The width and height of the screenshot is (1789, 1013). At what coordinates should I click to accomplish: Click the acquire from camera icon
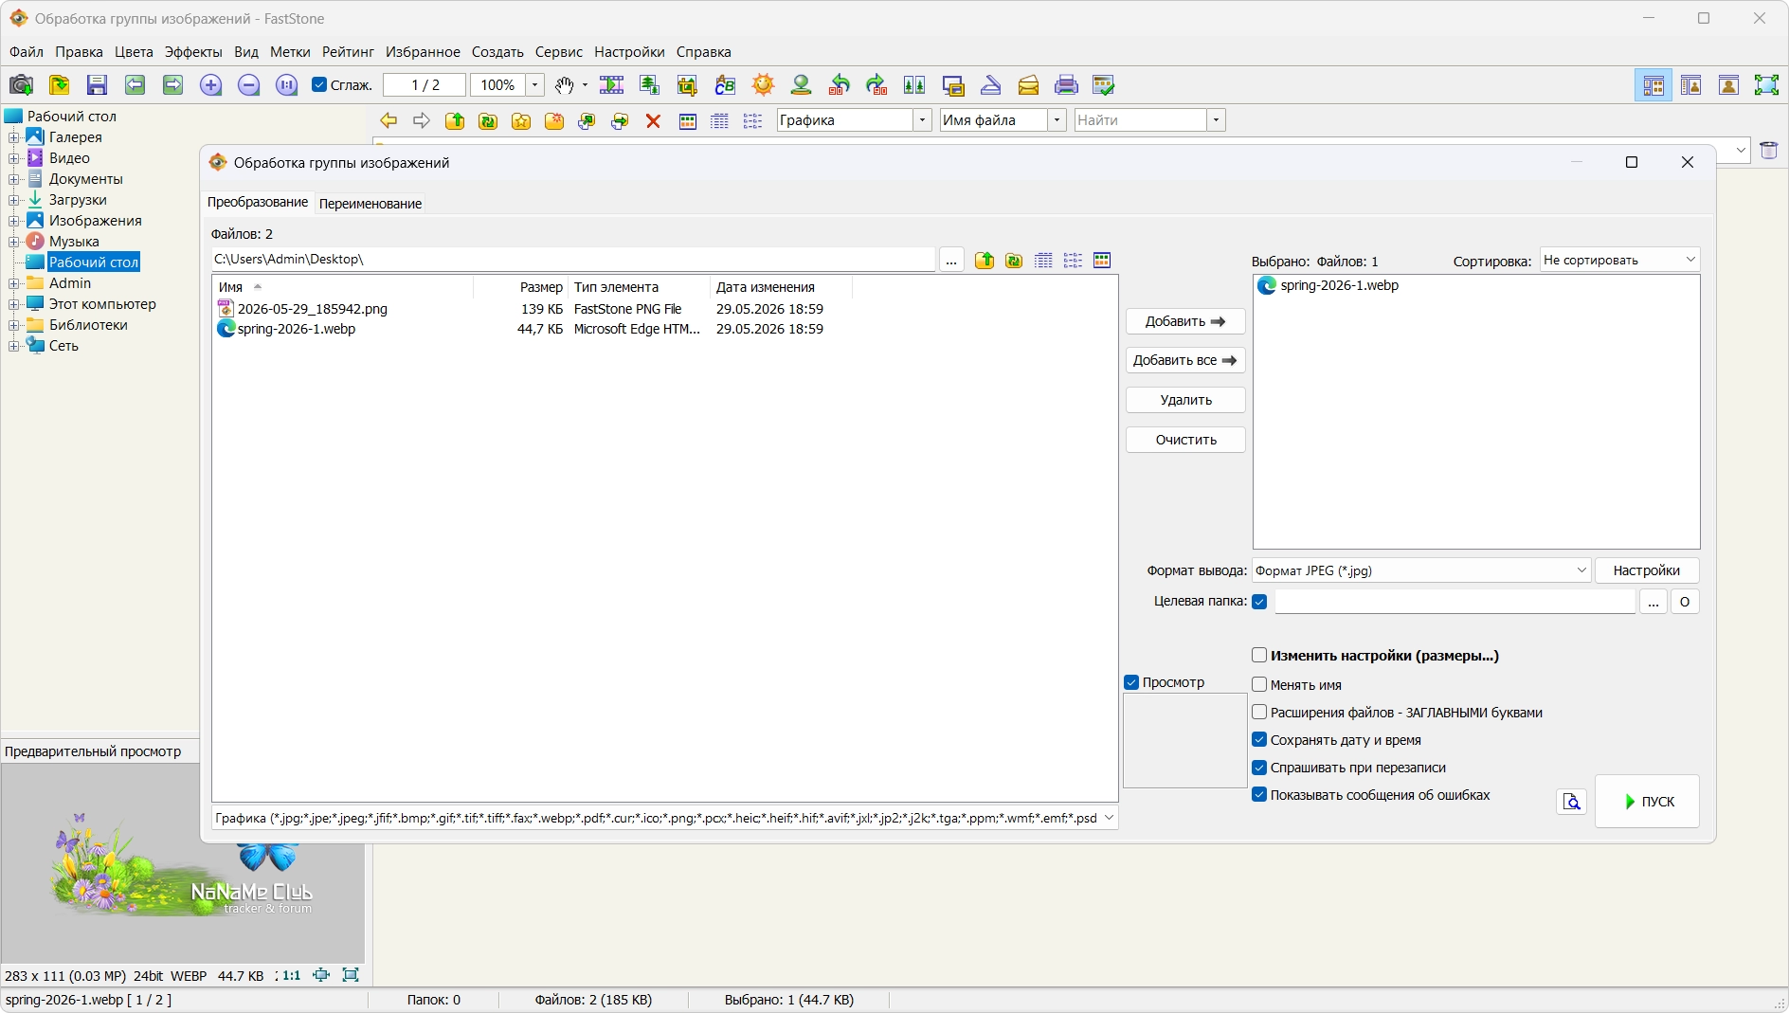(x=21, y=85)
